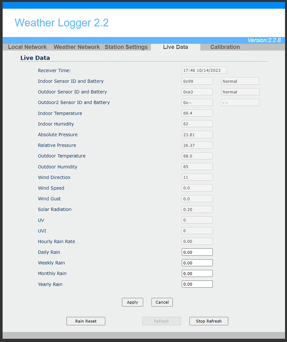Click the Indoor Sensor battery status field
287x342 pixels.
(x=240, y=81)
